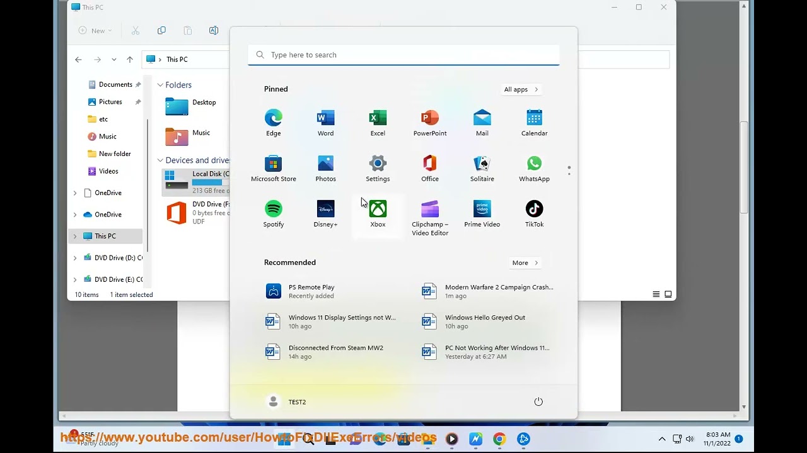Screen dimensions: 807x453
Task: Open the pinned Settings app
Action: point(378,169)
